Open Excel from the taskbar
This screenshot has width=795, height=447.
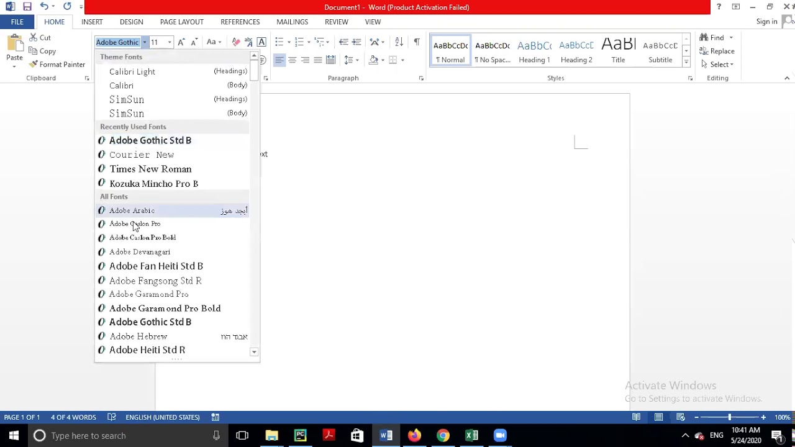[471, 436]
